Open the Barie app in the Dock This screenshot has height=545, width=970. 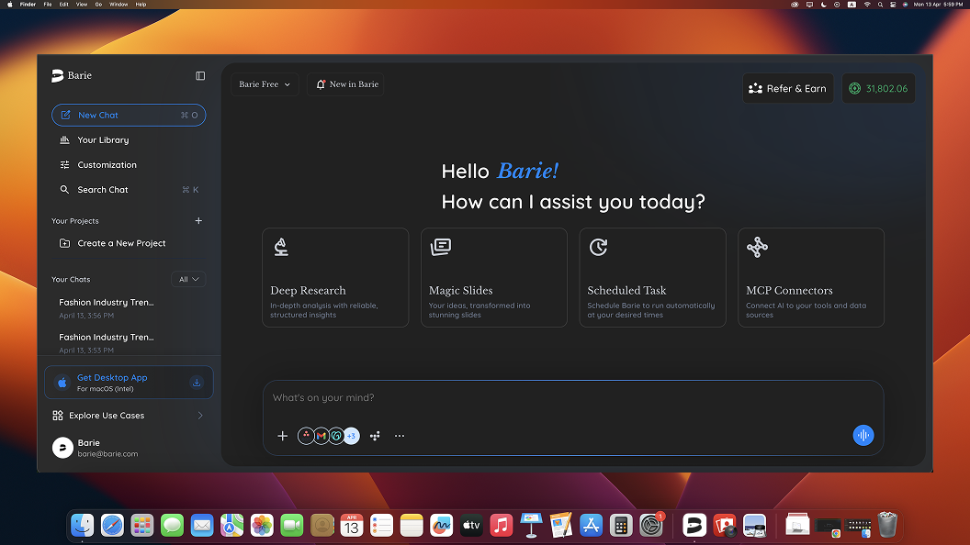coord(694,525)
